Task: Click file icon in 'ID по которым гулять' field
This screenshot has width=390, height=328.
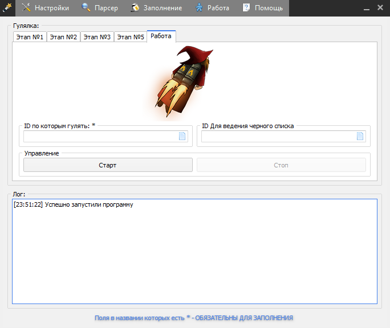Action: point(182,136)
